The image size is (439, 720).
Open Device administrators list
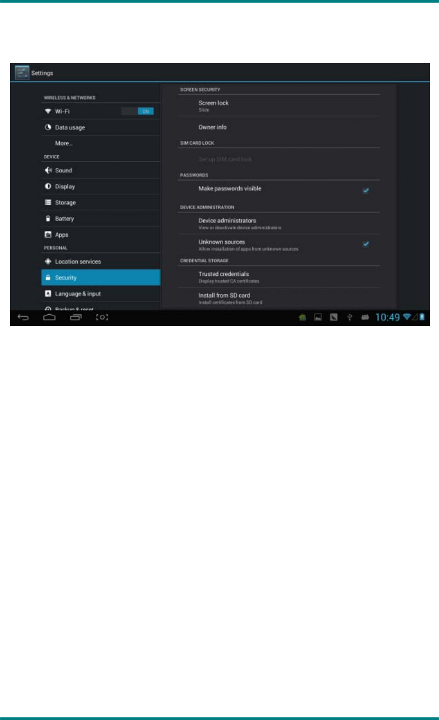tap(279, 224)
